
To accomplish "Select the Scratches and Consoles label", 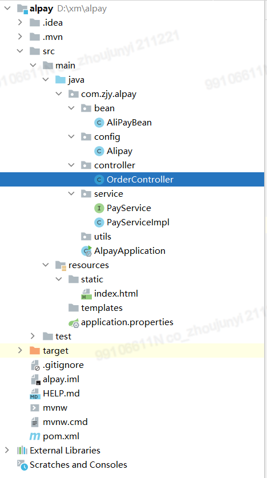I will coord(78,465).
